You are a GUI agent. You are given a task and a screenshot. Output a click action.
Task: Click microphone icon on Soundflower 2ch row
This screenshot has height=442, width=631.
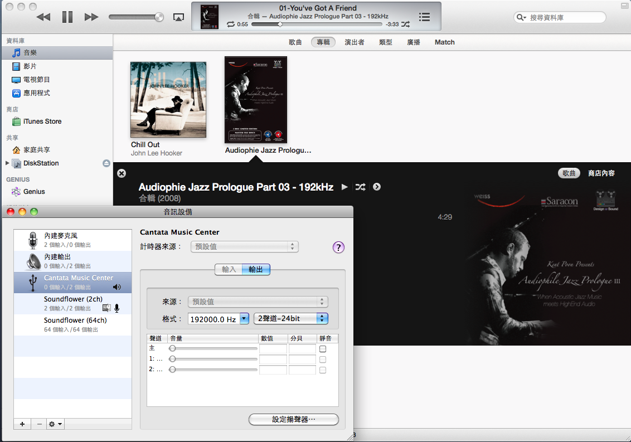click(117, 308)
